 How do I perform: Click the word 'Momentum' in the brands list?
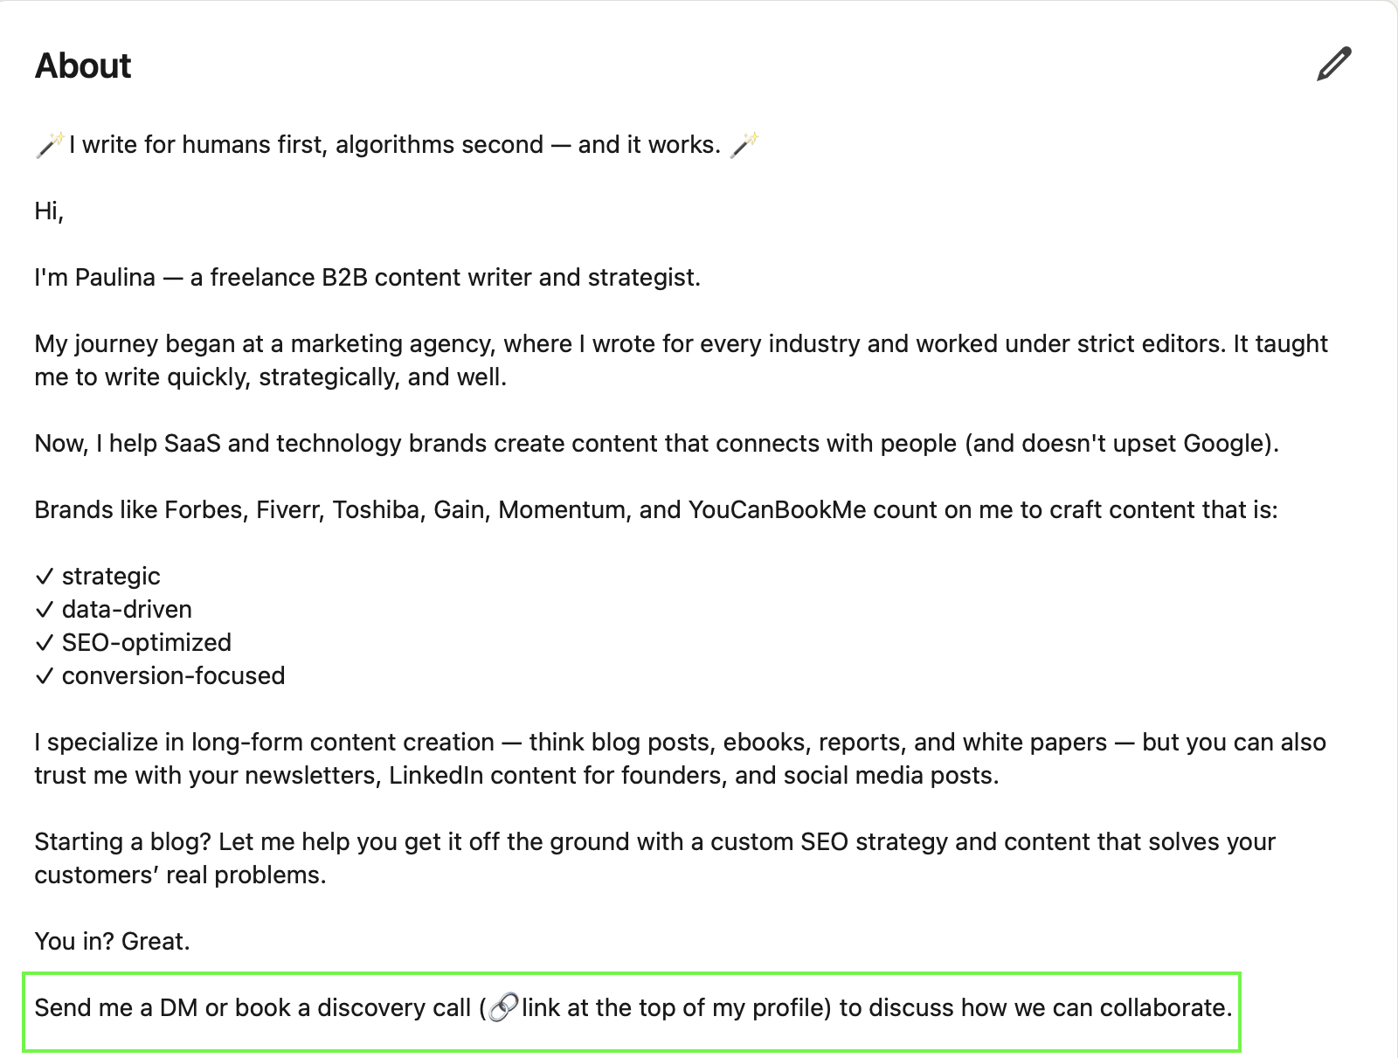(561, 509)
